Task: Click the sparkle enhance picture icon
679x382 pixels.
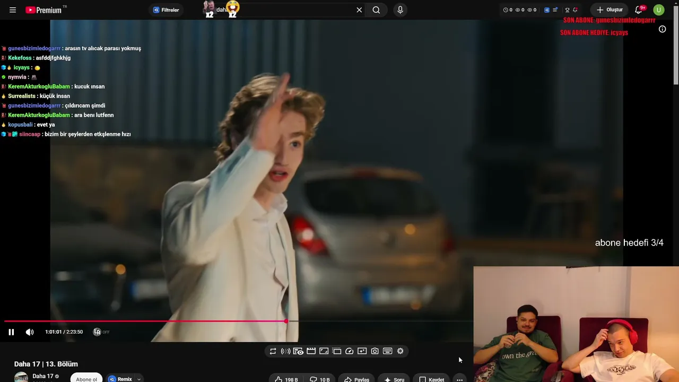Action: [x=362, y=351]
